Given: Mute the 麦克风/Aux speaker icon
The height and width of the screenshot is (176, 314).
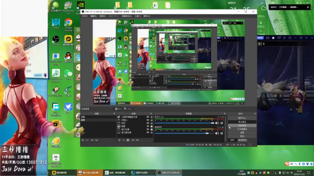Looking at the screenshot, I should (x=217, y=123).
